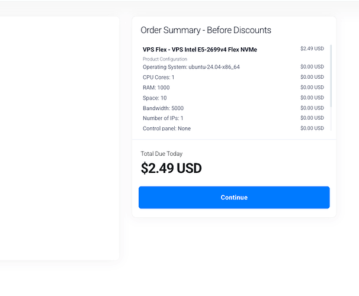Click the CPU Cores $0.00 USD price
The image size is (359, 296).
tap(312, 77)
